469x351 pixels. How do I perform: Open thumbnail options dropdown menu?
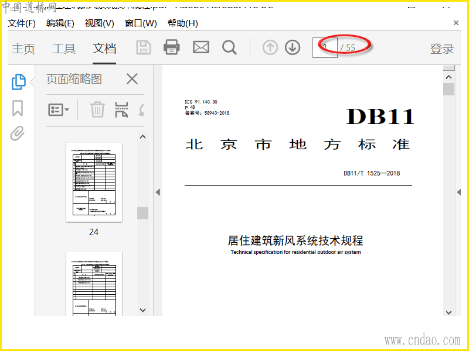pos(59,110)
